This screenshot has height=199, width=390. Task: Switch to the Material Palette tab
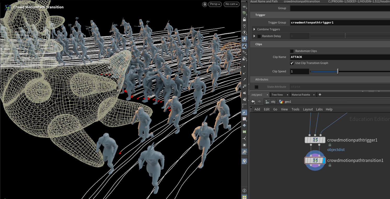tap(301, 95)
